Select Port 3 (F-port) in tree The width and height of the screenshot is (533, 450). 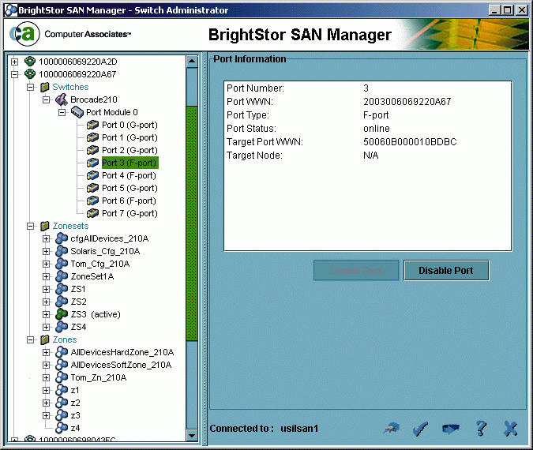(129, 163)
